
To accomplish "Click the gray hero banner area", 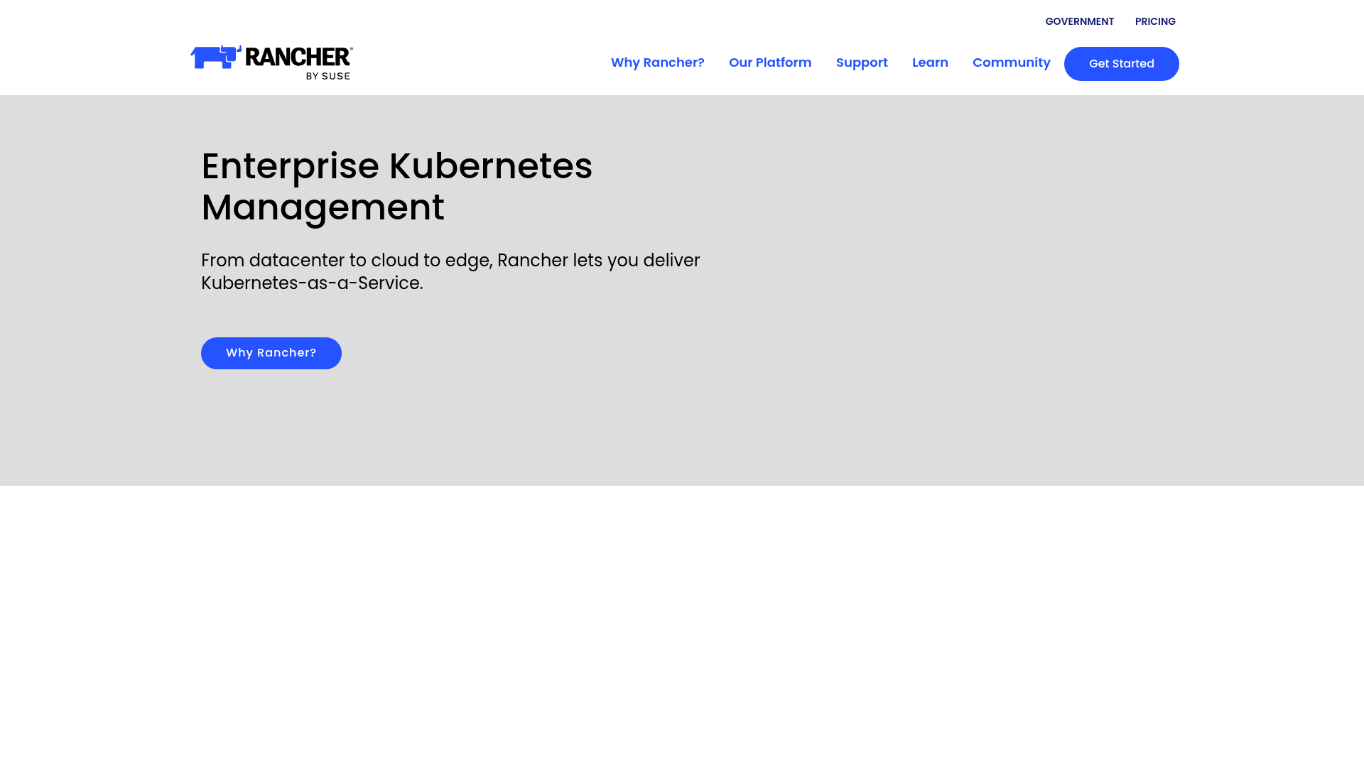I will 995,284.
